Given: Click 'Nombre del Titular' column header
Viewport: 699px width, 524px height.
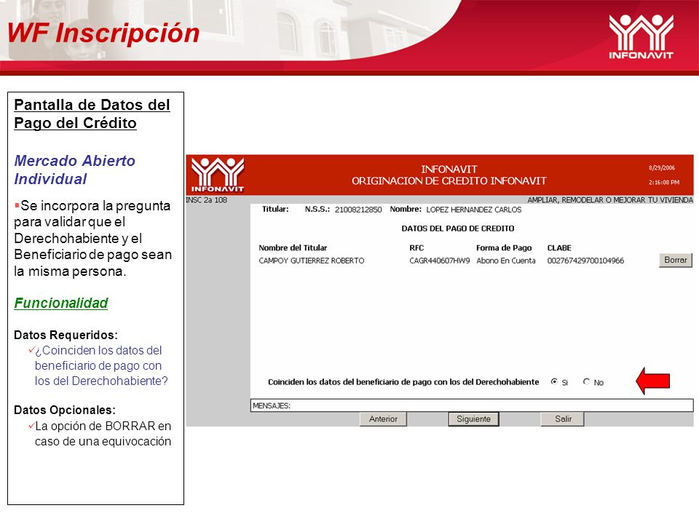Looking at the screenshot, I should pyautogui.click(x=293, y=247).
